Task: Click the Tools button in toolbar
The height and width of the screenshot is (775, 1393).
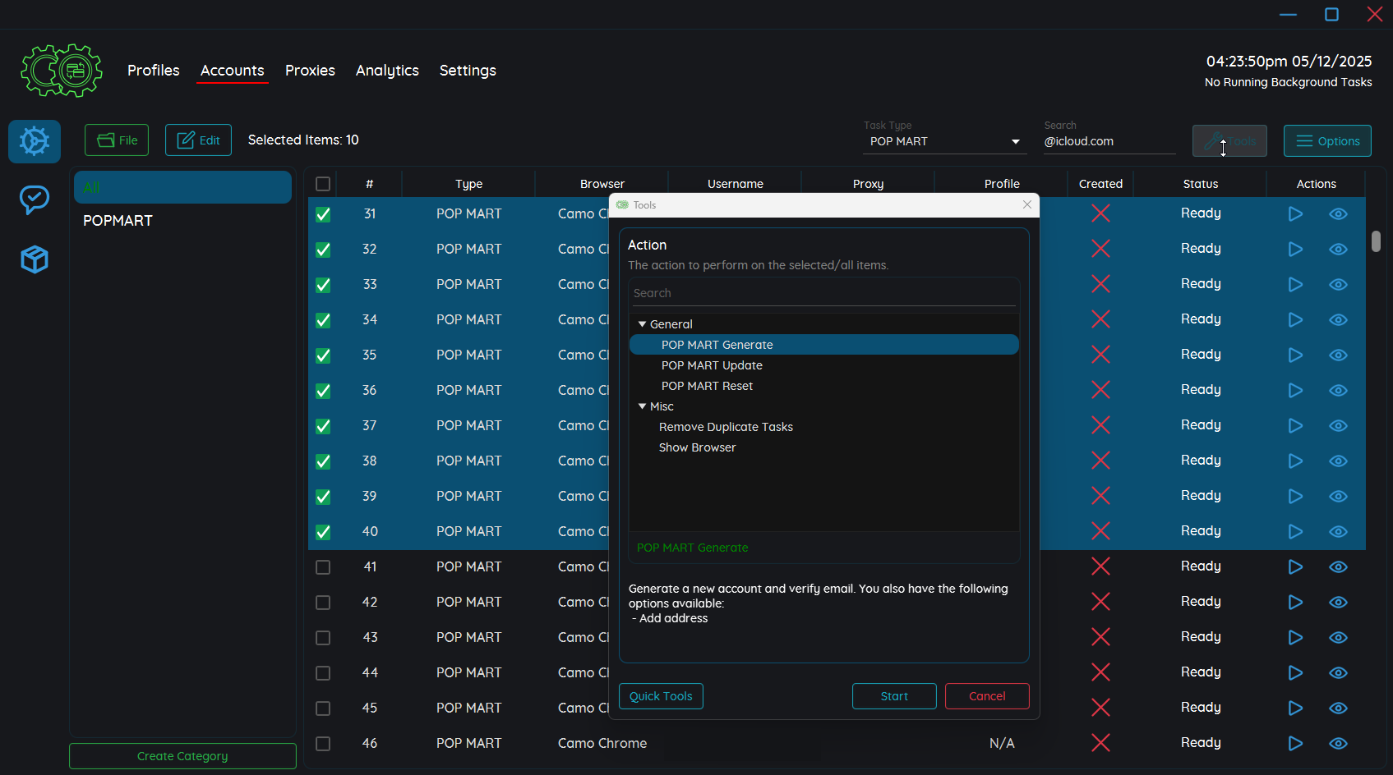Action: [1229, 141]
